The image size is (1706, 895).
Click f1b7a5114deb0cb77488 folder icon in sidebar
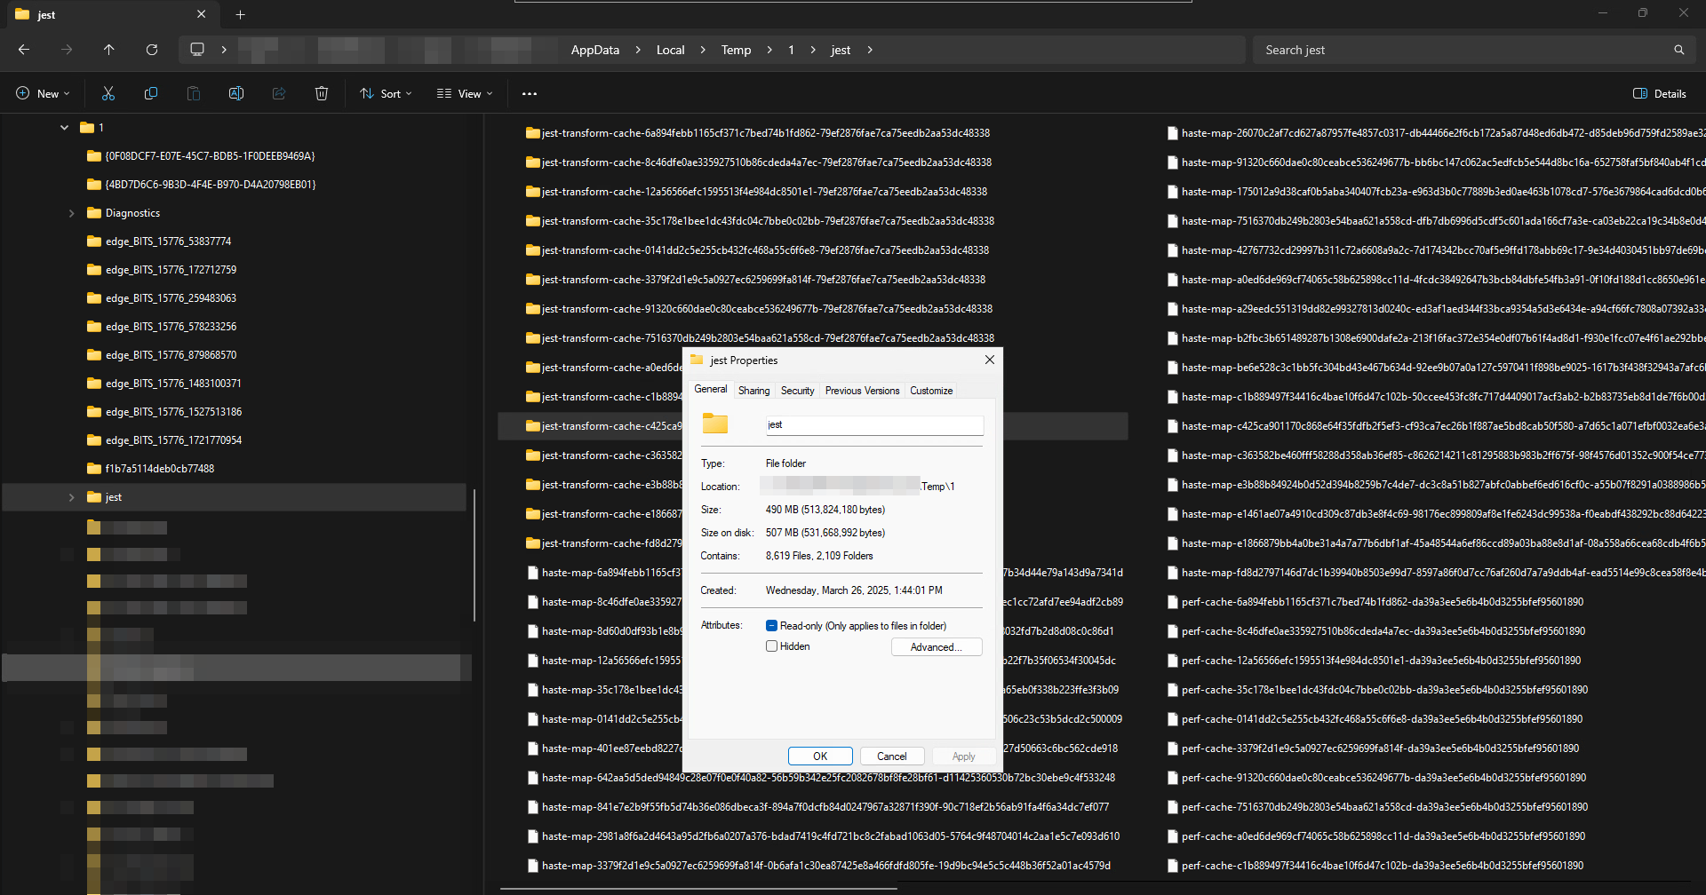(94, 469)
